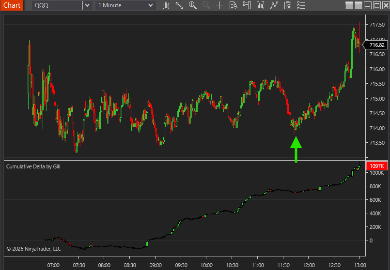Expand the QQQ instrument dropdown arrow
The height and width of the screenshot is (270, 390).
tap(87, 5)
